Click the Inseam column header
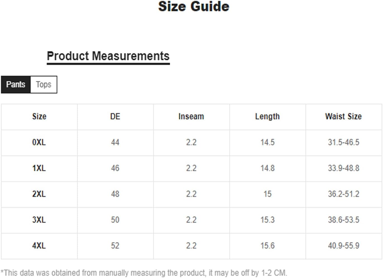Screen dimensions: 383x278 [191, 117]
